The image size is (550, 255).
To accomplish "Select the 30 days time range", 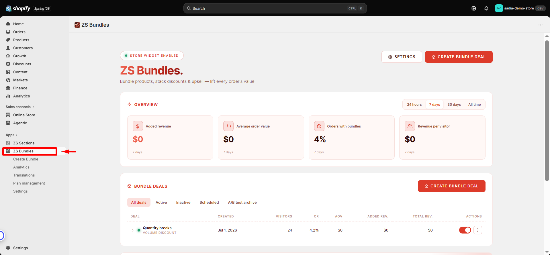I will tap(454, 105).
